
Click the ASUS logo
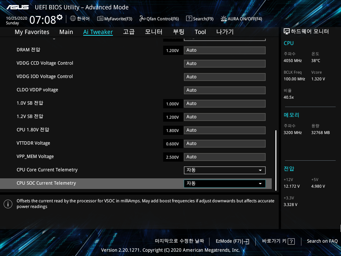coord(17,7)
